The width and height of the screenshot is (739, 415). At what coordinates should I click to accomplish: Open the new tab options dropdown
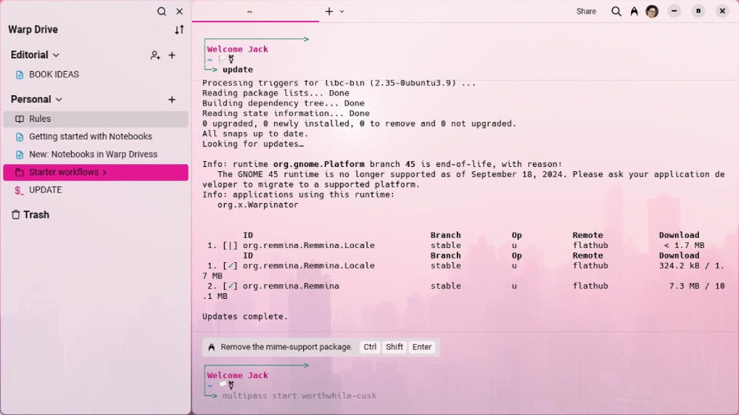point(341,11)
